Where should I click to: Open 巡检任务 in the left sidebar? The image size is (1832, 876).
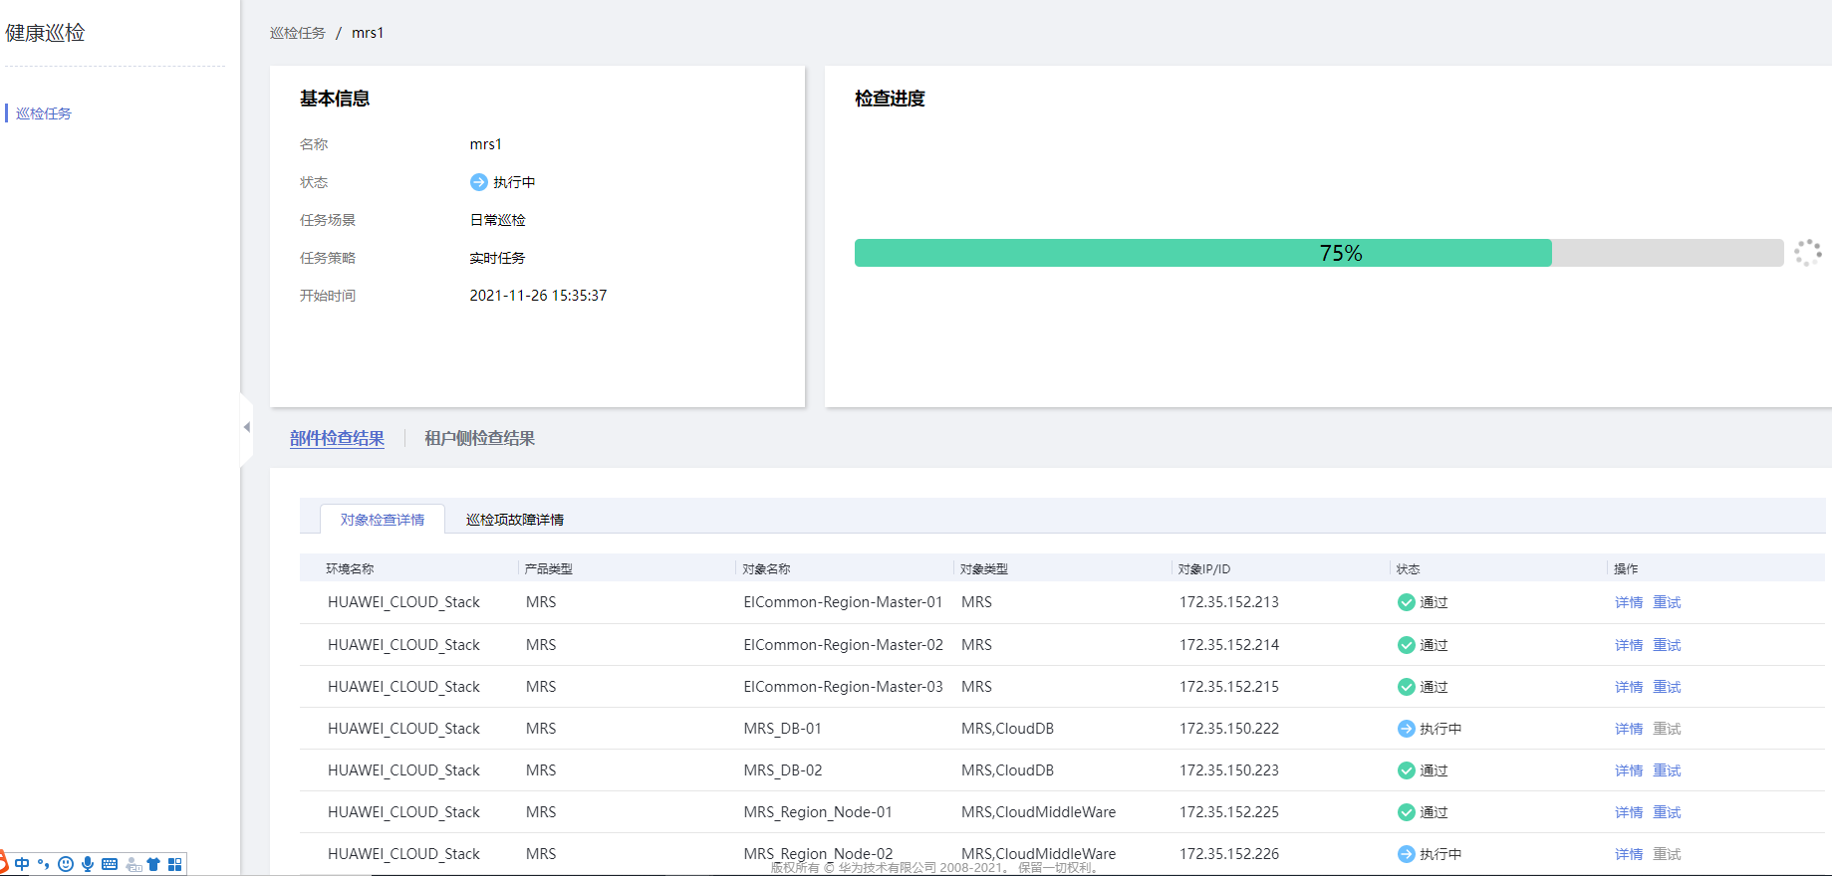(x=44, y=113)
